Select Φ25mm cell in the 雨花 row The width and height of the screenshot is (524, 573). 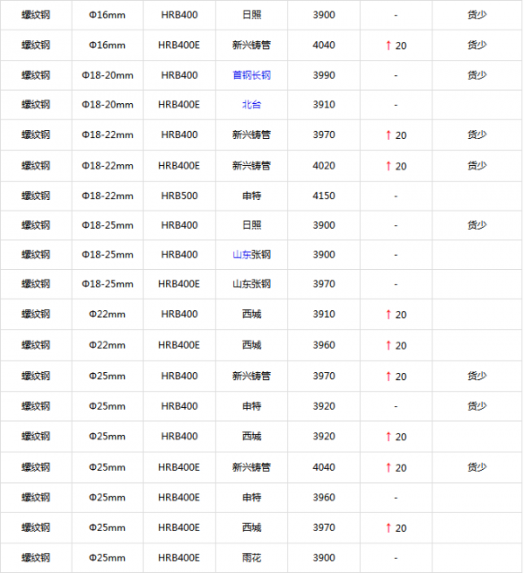(107, 557)
